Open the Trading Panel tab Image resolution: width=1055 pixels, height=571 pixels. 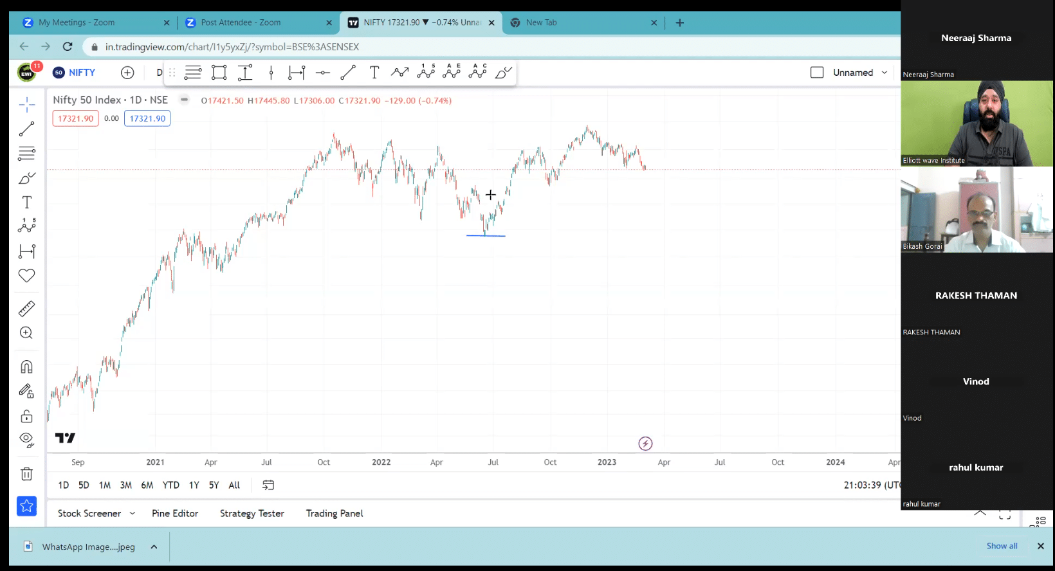(x=335, y=513)
